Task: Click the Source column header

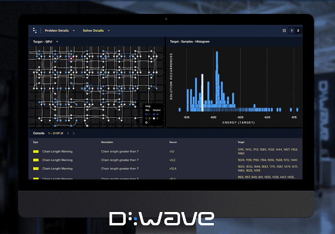Action: click(173, 142)
